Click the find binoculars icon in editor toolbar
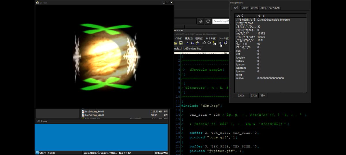Viewport: 346px width, 155px height. (x=214, y=43)
